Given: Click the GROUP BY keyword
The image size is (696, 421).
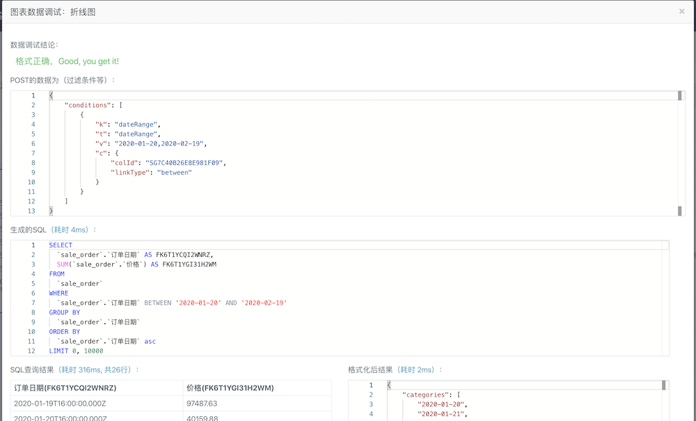Looking at the screenshot, I should (x=64, y=312).
